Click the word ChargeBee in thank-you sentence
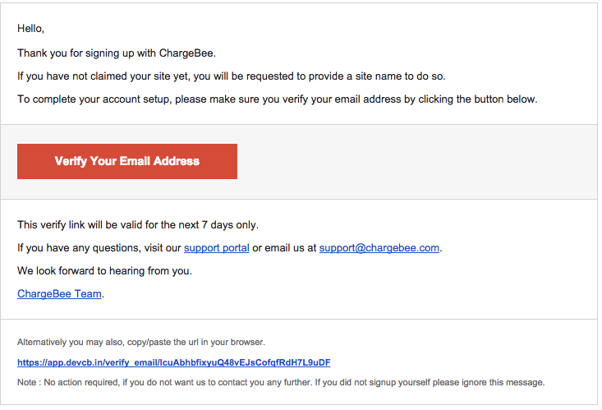602x410 pixels. (x=187, y=53)
